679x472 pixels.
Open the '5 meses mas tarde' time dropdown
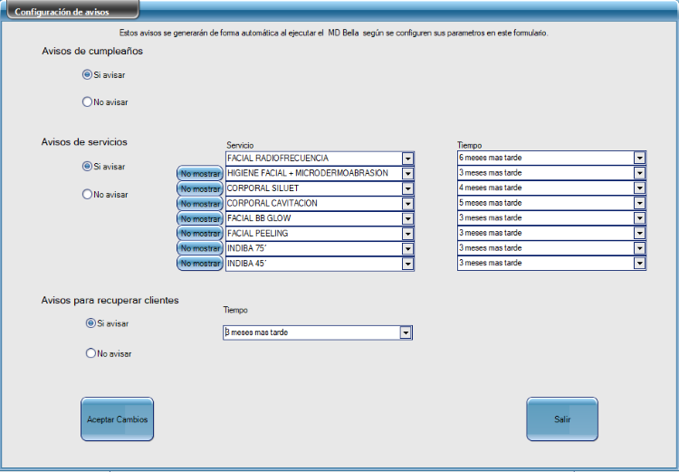639,203
